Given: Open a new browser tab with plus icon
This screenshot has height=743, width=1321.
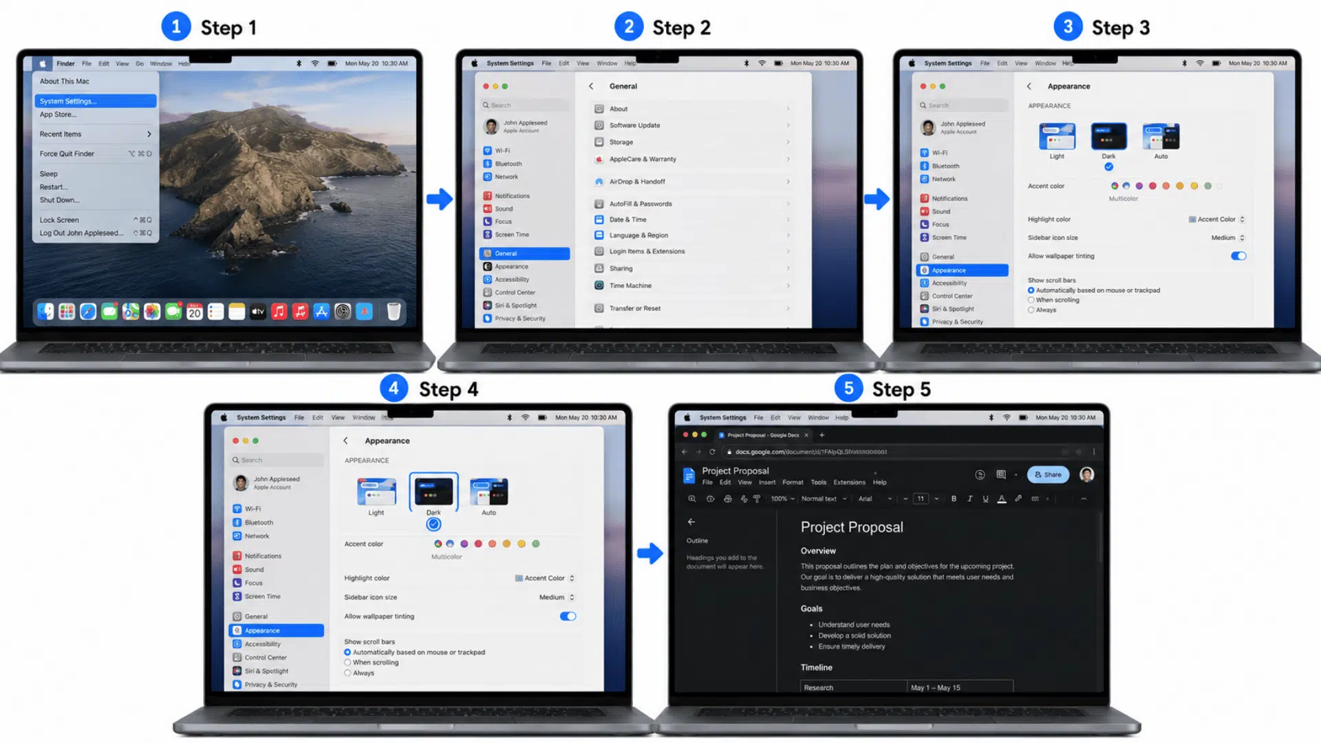Looking at the screenshot, I should [821, 435].
